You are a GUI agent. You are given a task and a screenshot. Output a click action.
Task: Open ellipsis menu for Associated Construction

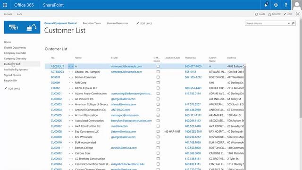point(71,121)
